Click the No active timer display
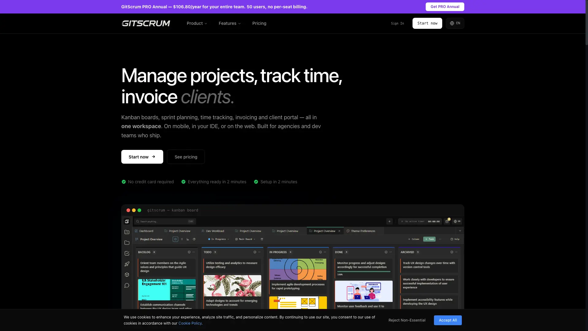Viewport: 588px width, 331px height. tap(420, 221)
